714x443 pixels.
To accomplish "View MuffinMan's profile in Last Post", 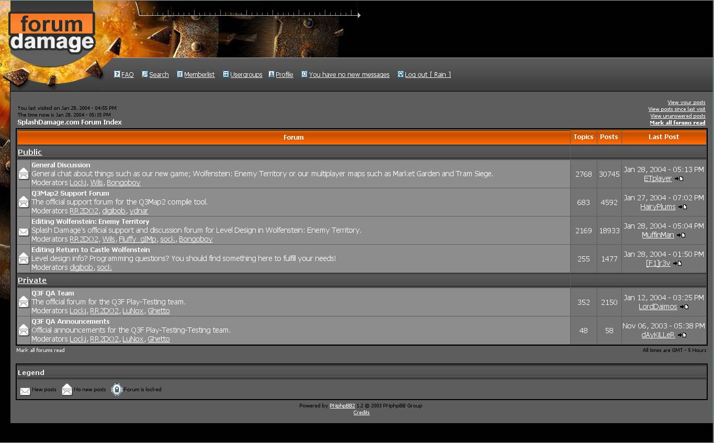I will pos(658,235).
